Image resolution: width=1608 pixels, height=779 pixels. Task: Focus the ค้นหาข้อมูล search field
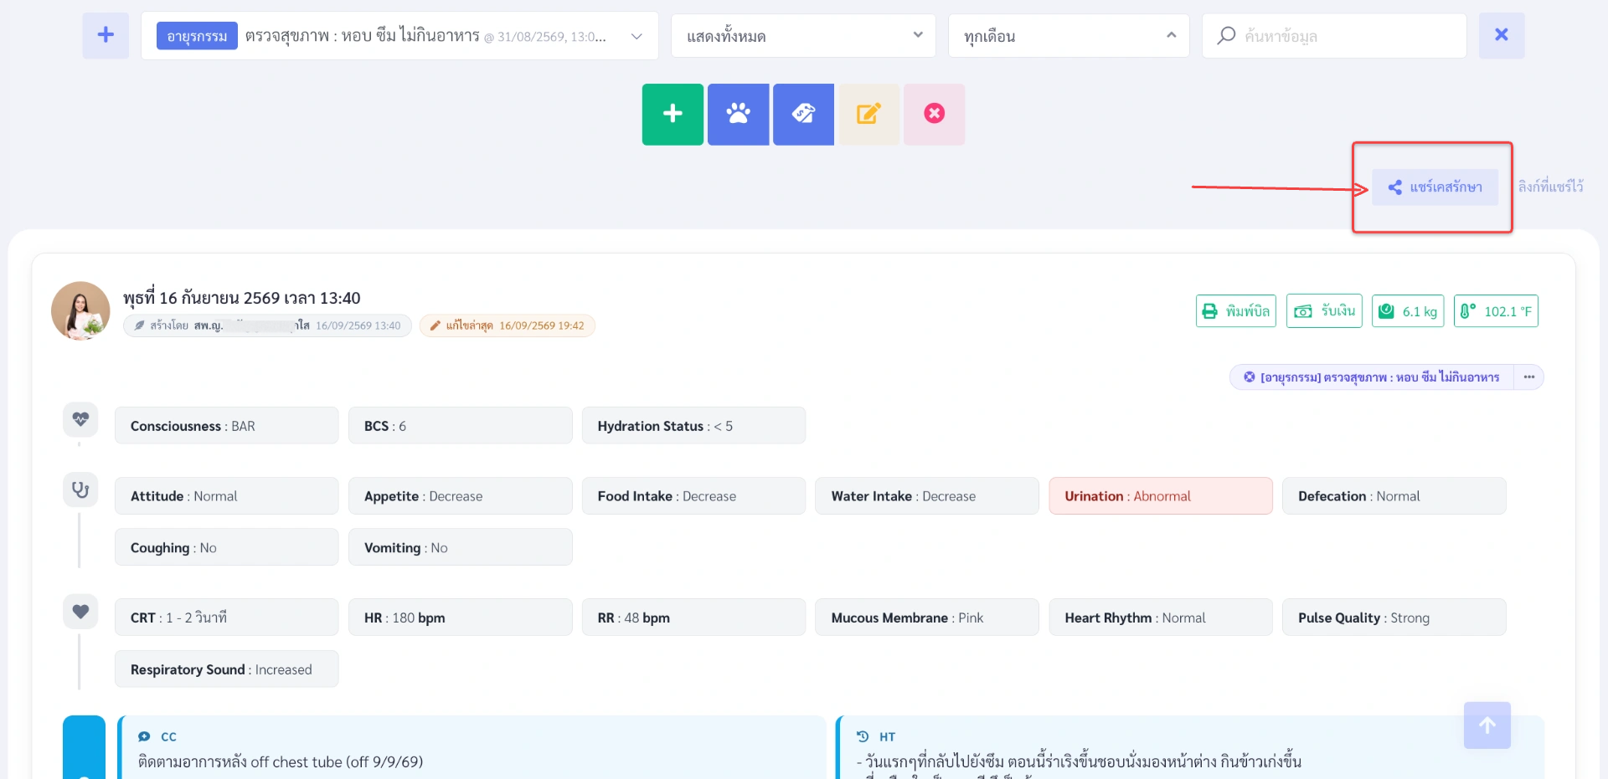[x=1334, y=35]
